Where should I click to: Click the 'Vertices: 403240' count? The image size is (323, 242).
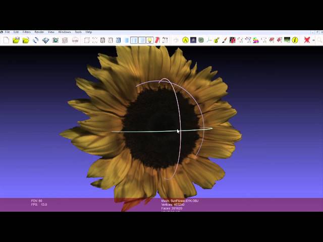pyautogui.click(x=173, y=205)
